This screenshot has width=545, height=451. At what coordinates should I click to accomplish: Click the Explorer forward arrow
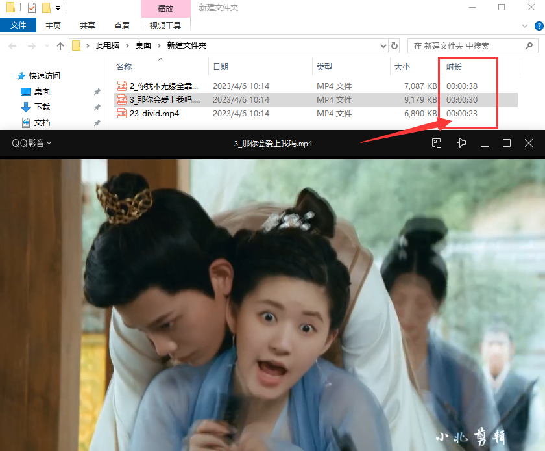tap(32, 46)
